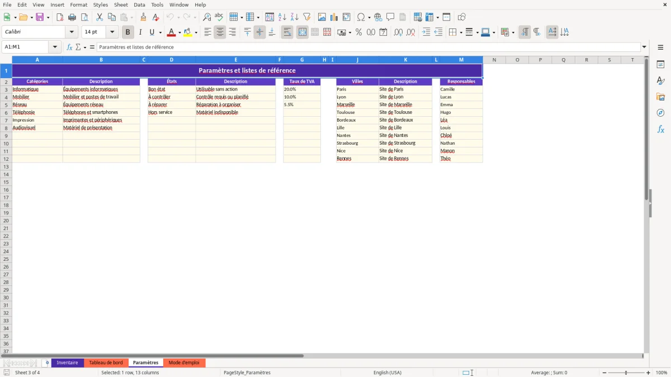Click the Select Function sum button
Image resolution: width=671 pixels, height=377 pixels.
[x=78, y=47]
